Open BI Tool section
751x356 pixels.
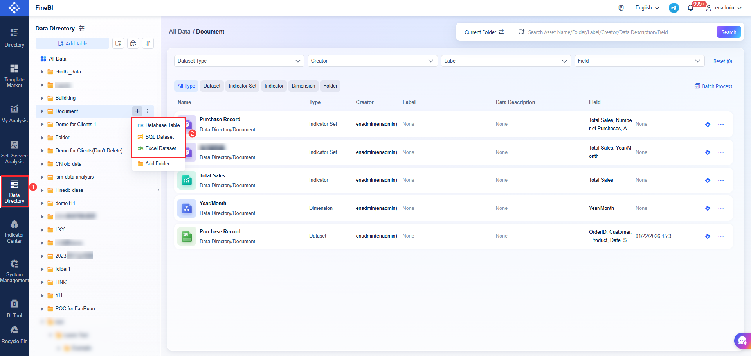pyautogui.click(x=14, y=309)
